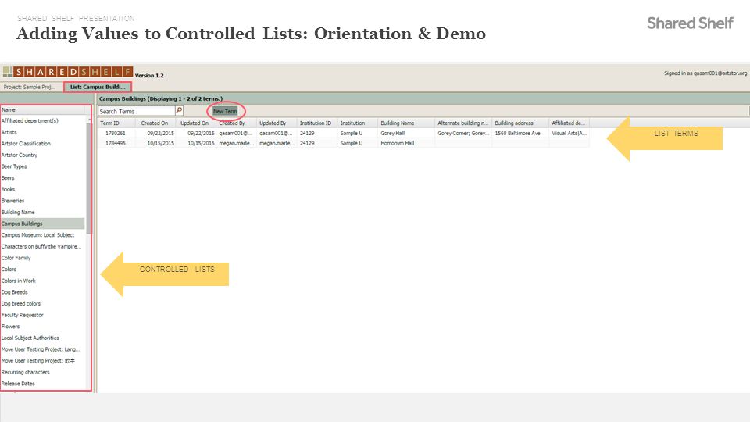Select the Recurring characters list
The height and width of the screenshot is (422, 750).
[x=42, y=372]
